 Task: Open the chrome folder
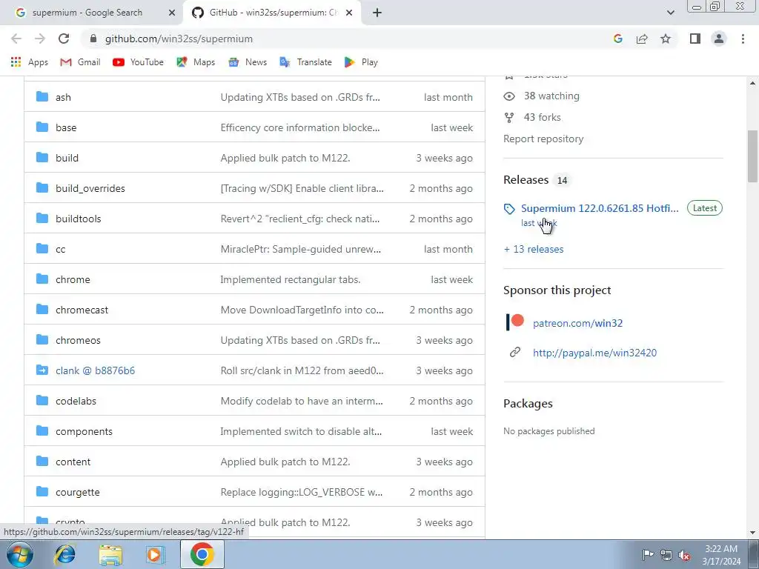[73, 279]
